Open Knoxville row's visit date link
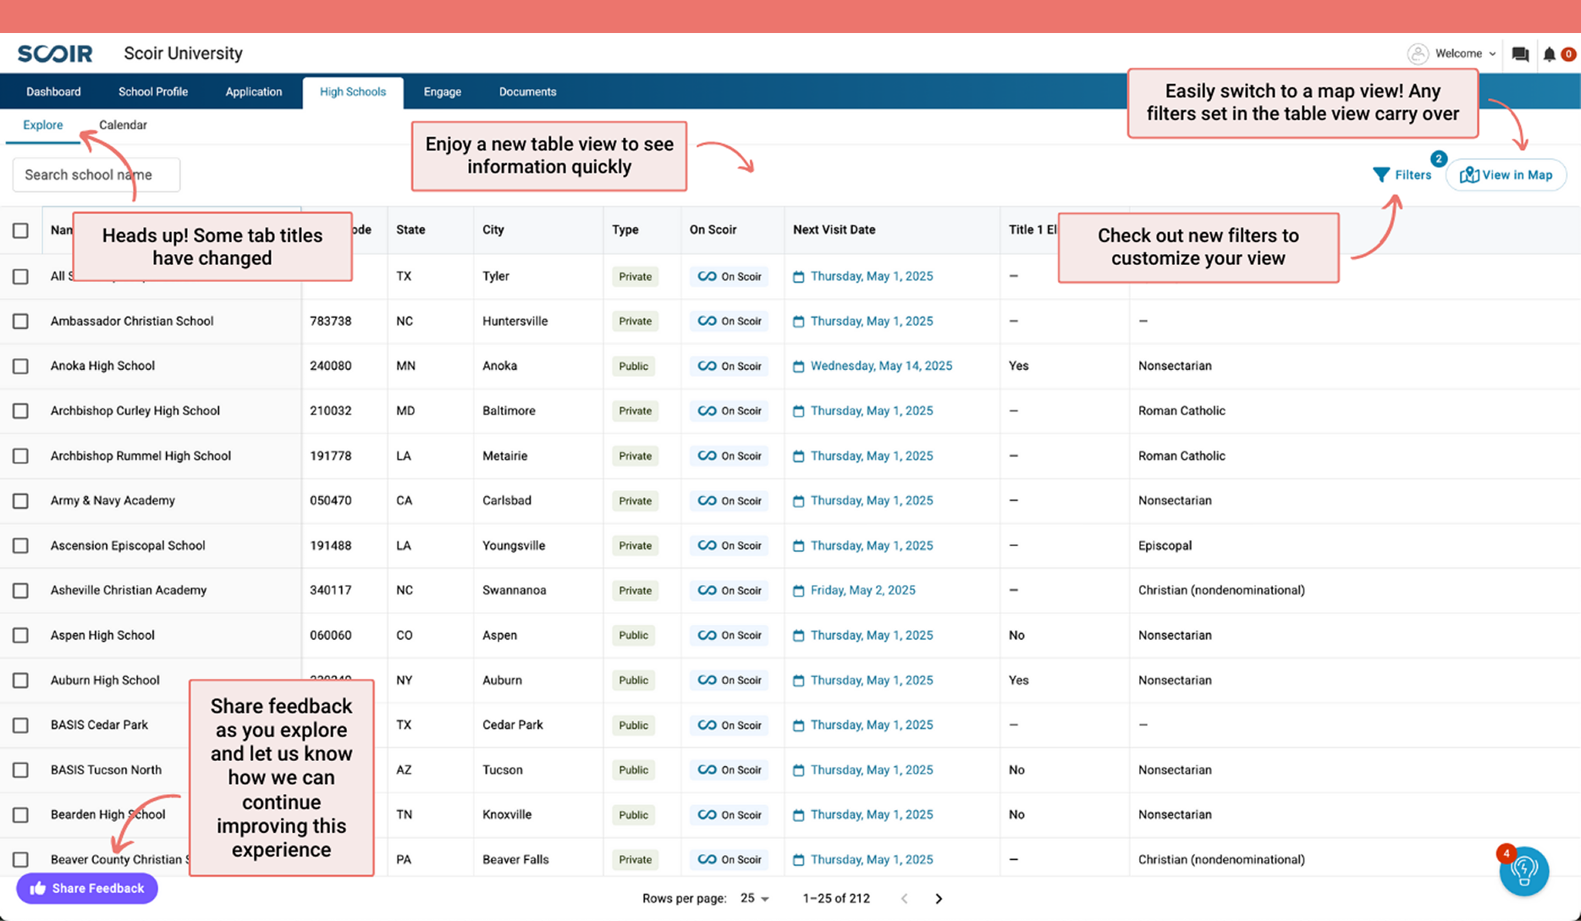The width and height of the screenshot is (1581, 921). point(872,814)
